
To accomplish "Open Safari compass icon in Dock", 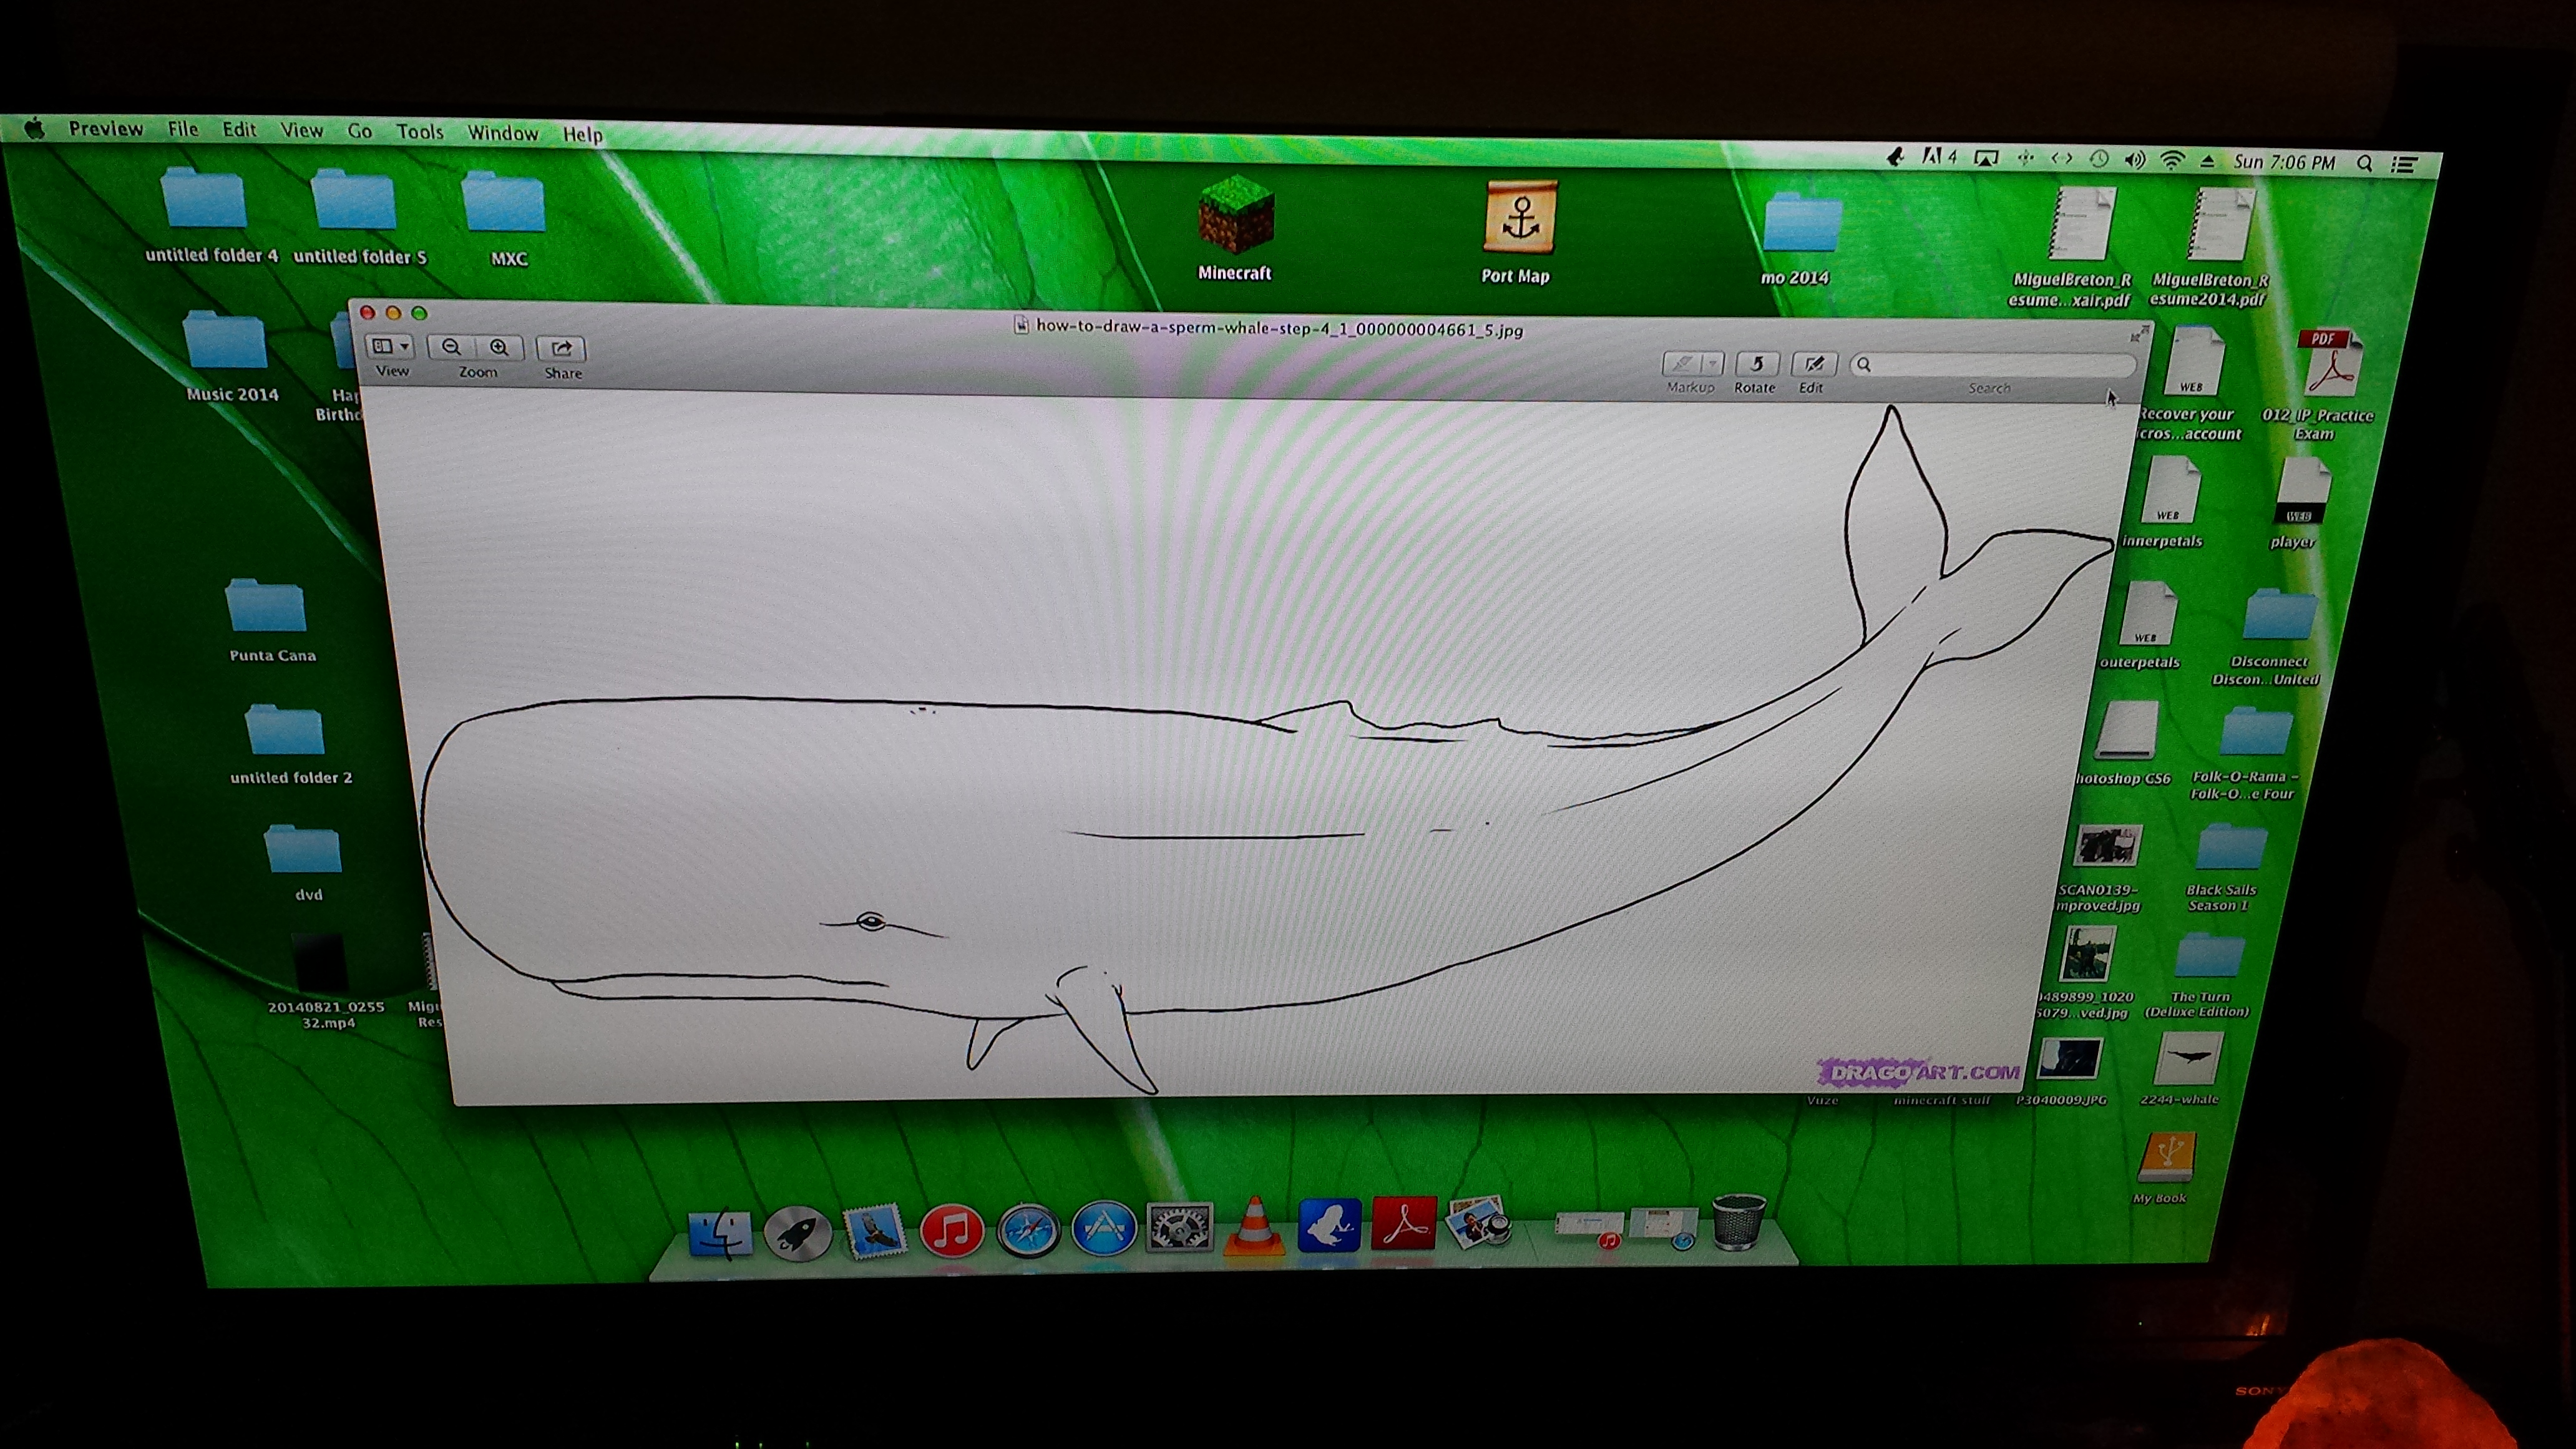I will pos(1028,1229).
